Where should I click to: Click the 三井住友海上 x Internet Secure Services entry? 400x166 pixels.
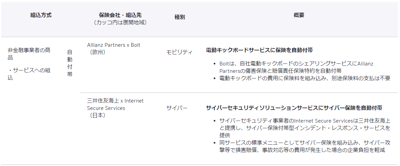(x=115, y=104)
